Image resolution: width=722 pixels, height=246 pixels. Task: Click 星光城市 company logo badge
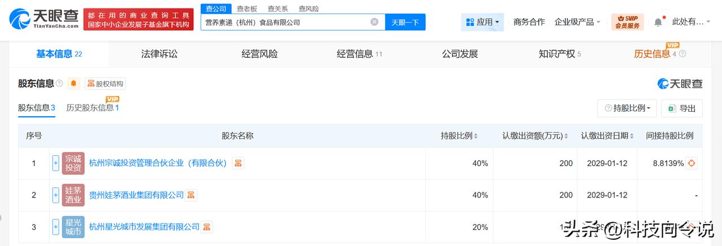point(73,227)
